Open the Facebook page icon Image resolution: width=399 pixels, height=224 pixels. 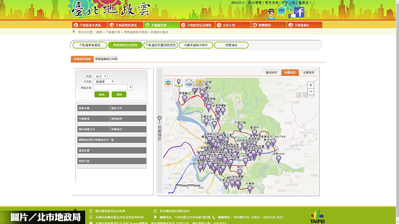(x=299, y=12)
